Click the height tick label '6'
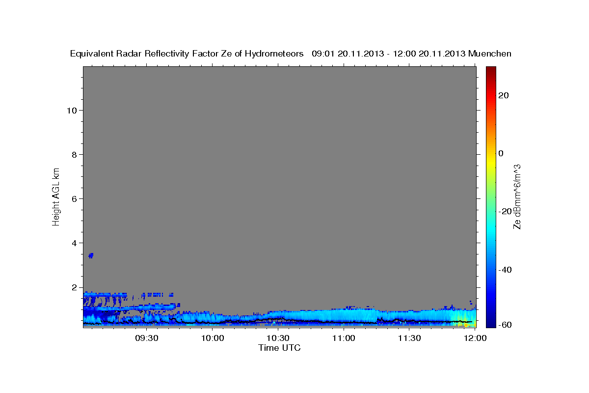 tap(74, 199)
